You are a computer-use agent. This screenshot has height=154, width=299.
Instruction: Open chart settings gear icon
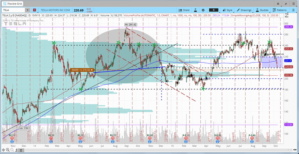pyautogui.click(x=203, y=10)
